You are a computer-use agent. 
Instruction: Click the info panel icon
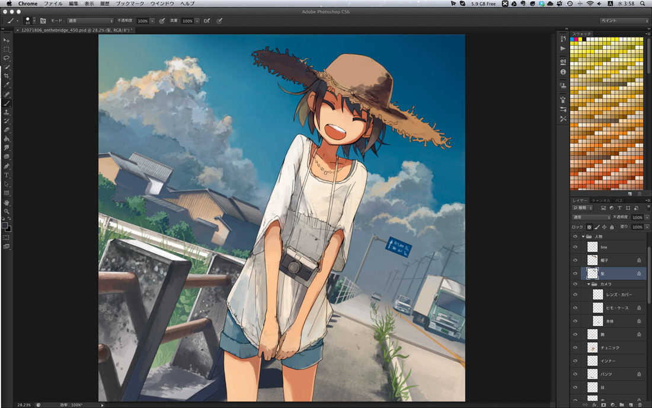[x=563, y=72]
